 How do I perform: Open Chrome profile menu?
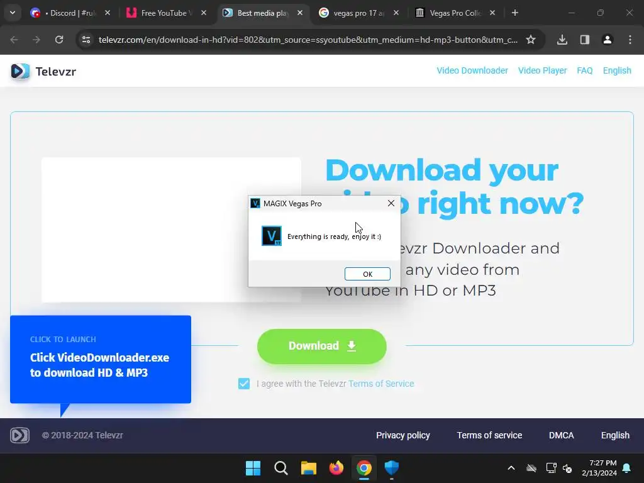[608, 40]
